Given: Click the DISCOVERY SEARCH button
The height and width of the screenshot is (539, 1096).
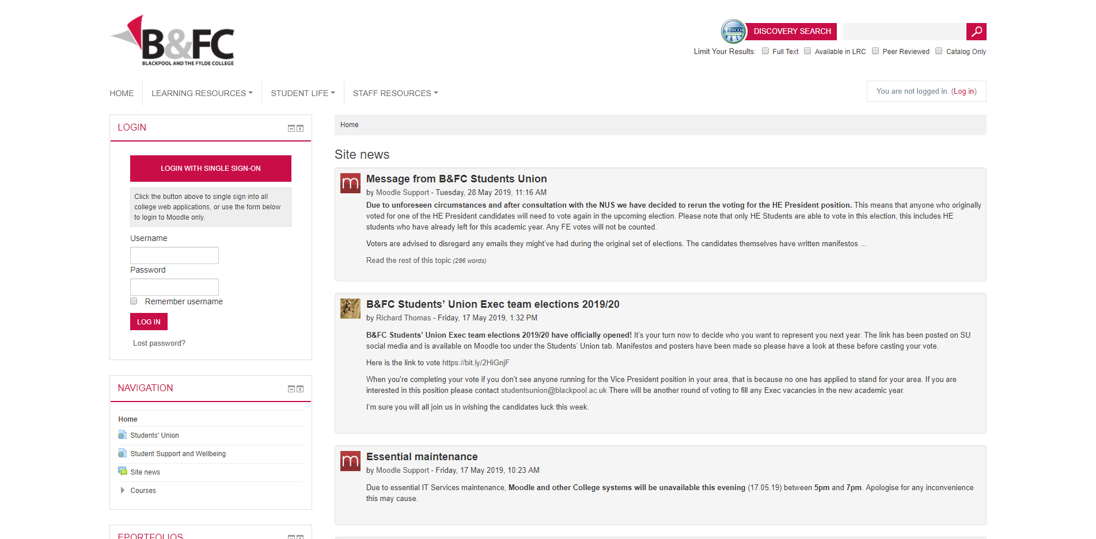Looking at the screenshot, I should (791, 31).
